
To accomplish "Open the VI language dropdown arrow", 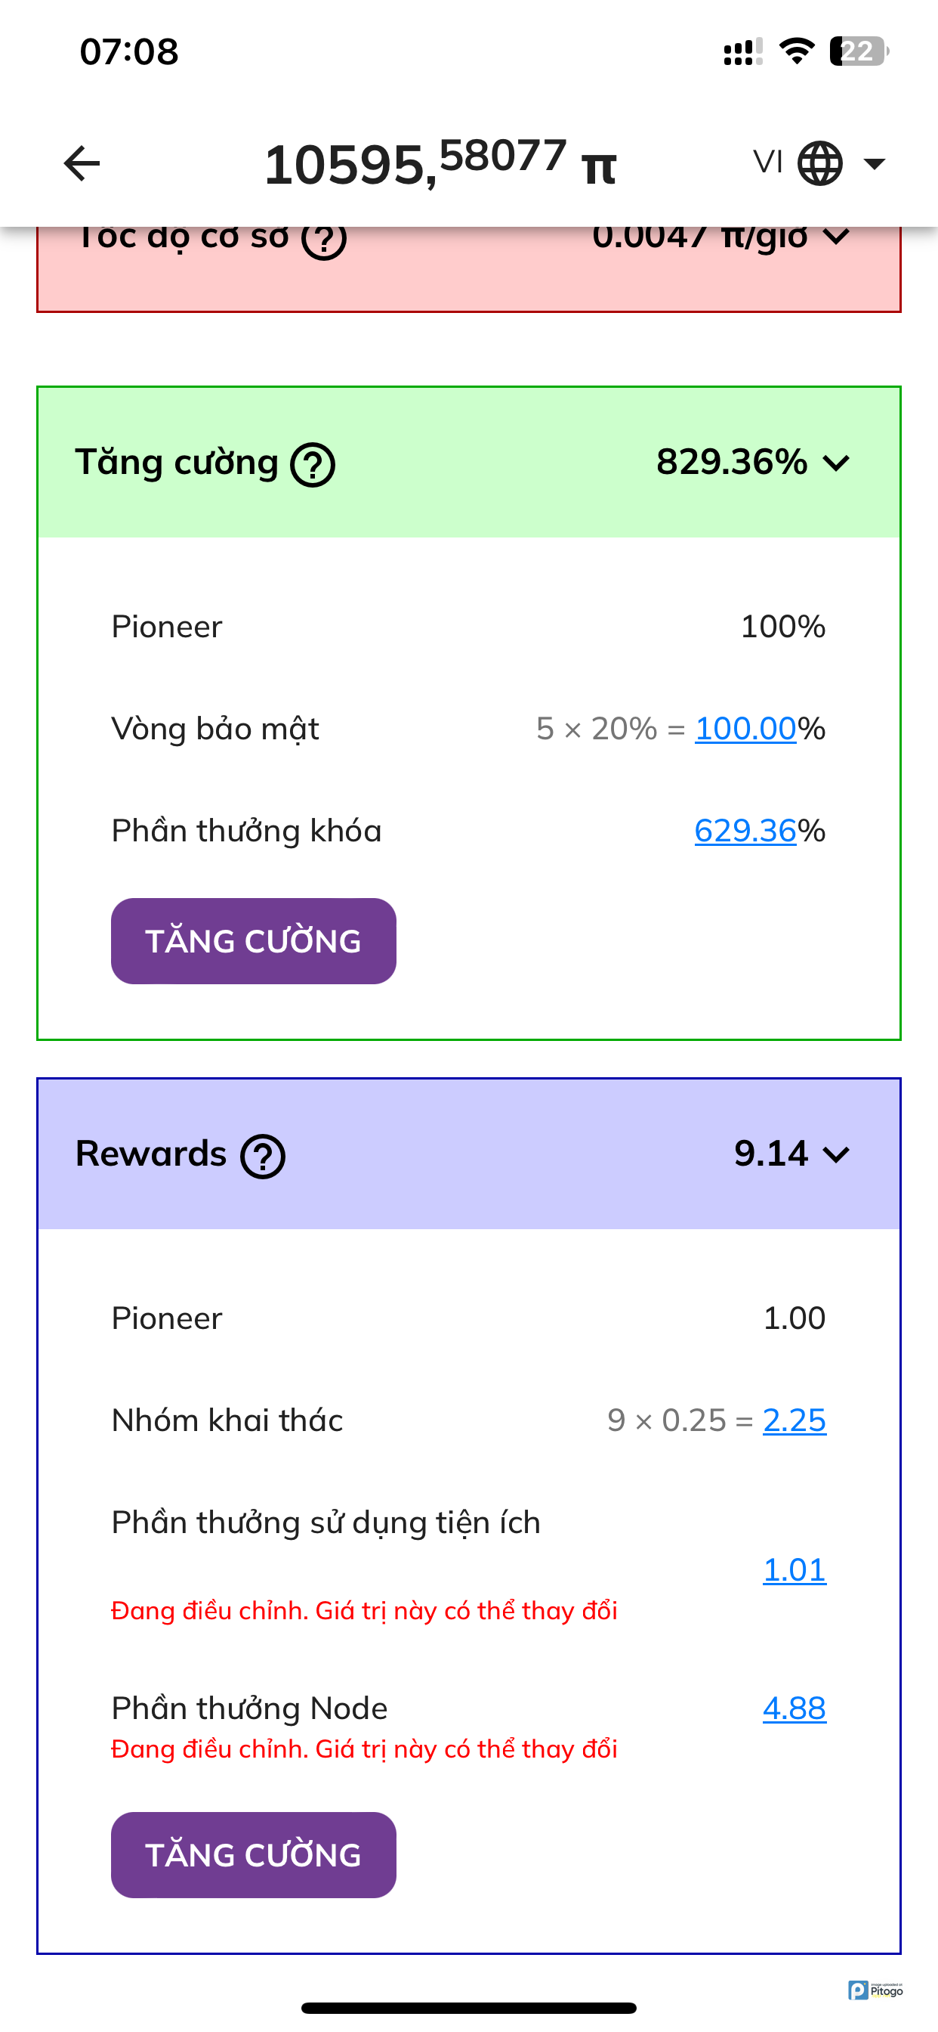I will coord(874,164).
